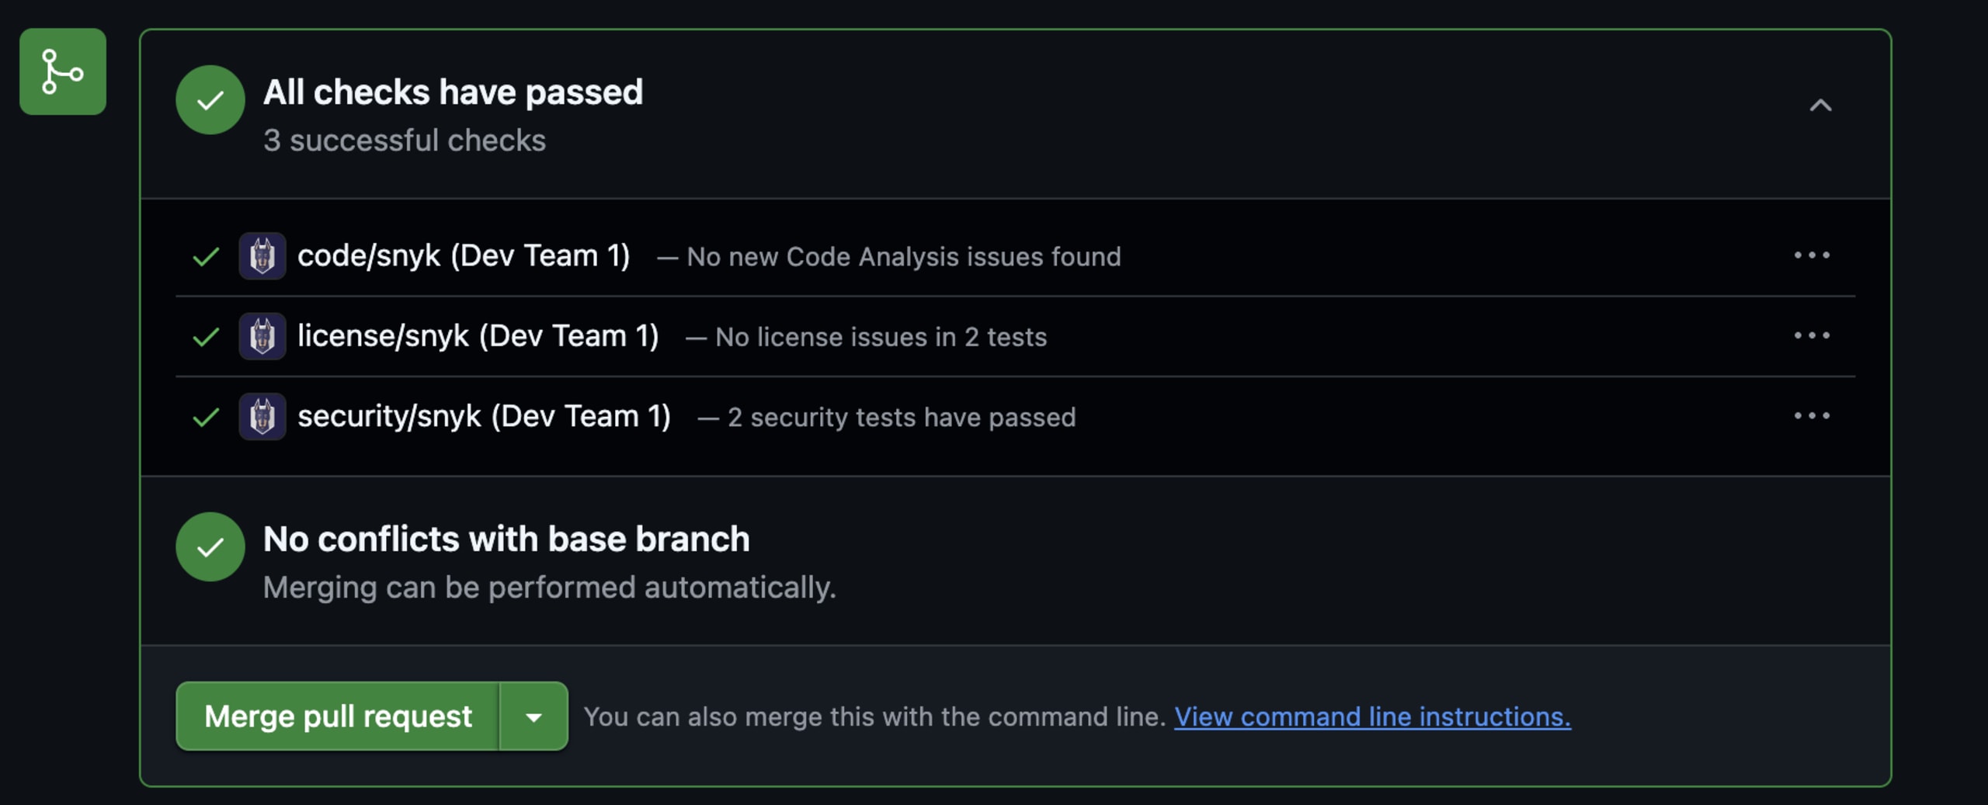Click the 3 successful checks text
The image size is (1988, 805).
(405, 141)
